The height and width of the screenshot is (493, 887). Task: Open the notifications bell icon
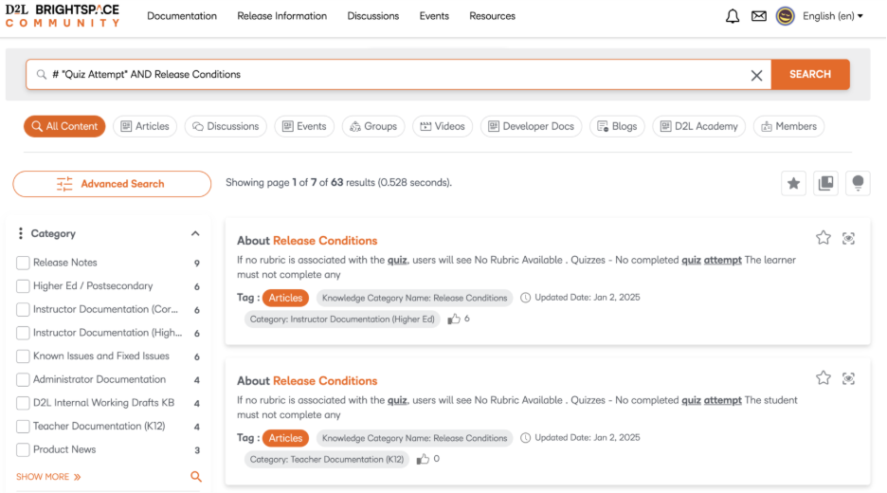[x=733, y=16]
